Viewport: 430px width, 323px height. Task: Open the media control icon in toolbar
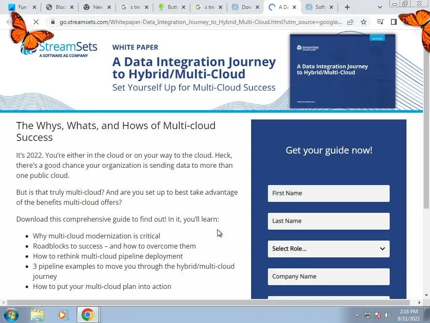pos(380,22)
